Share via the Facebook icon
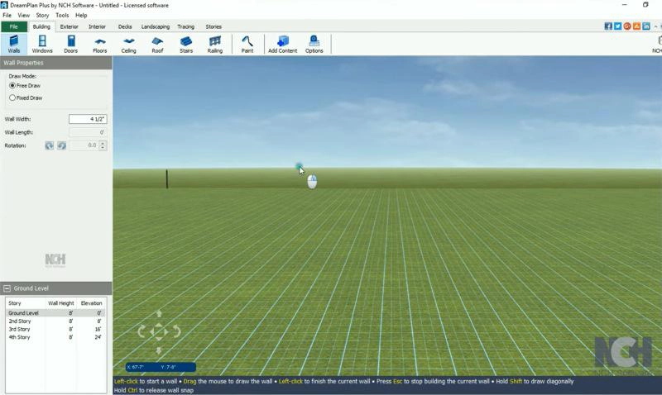The image size is (662, 395). click(x=608, y=26)
